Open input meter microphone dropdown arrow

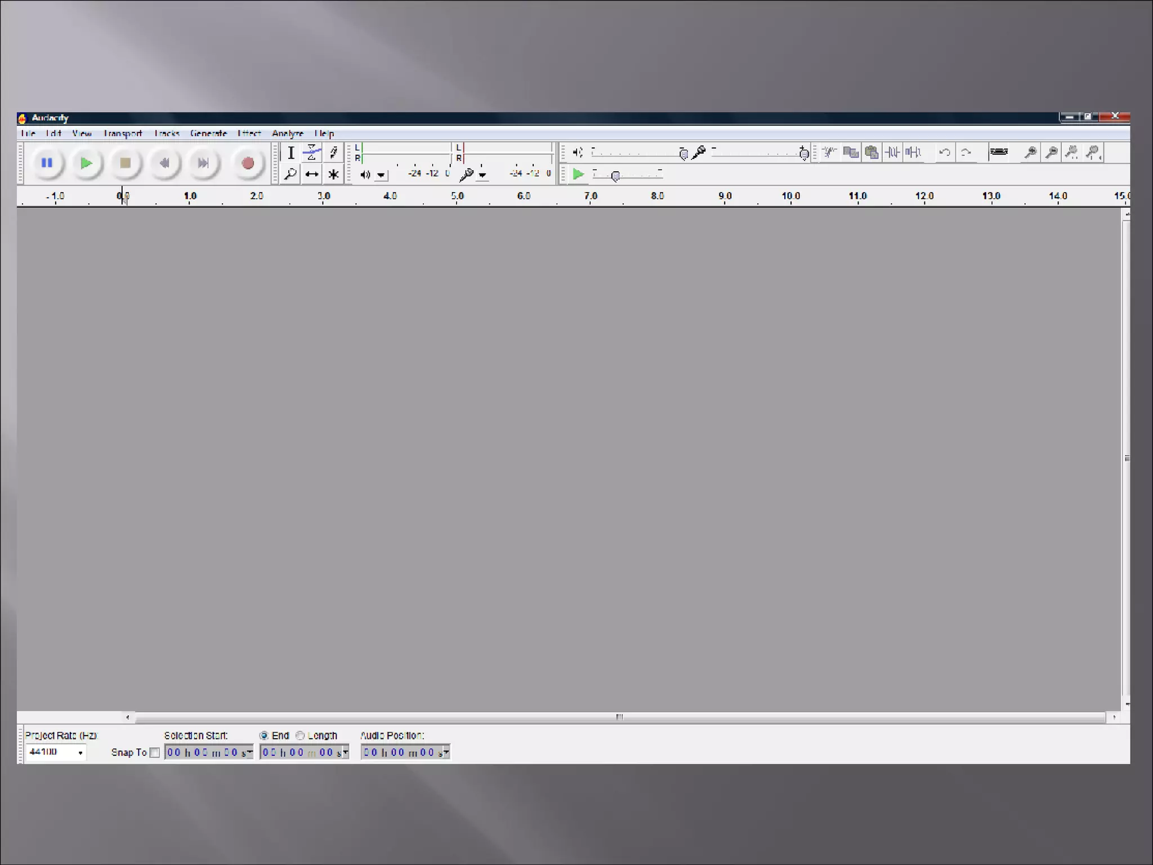click(x=482, y=175)
